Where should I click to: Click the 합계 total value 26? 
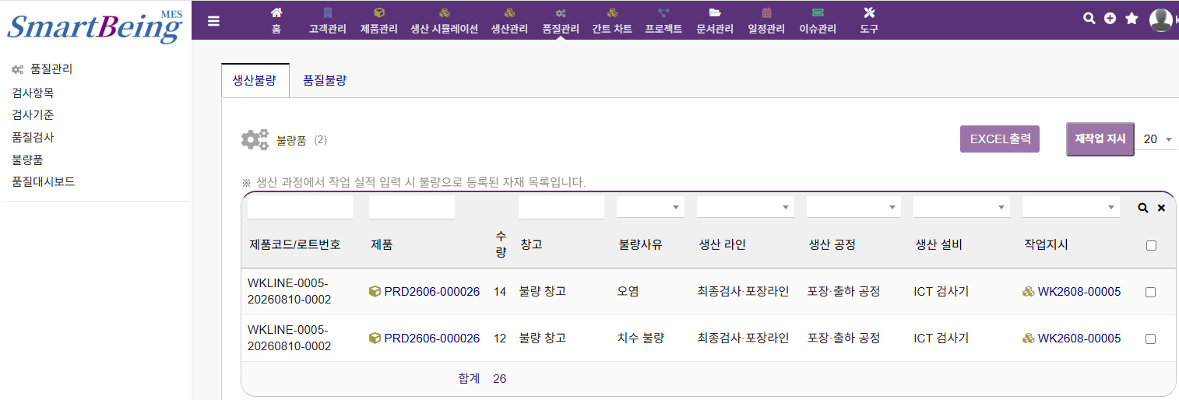(x=500, y=379)
